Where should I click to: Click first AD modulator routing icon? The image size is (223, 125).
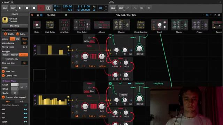25,109
